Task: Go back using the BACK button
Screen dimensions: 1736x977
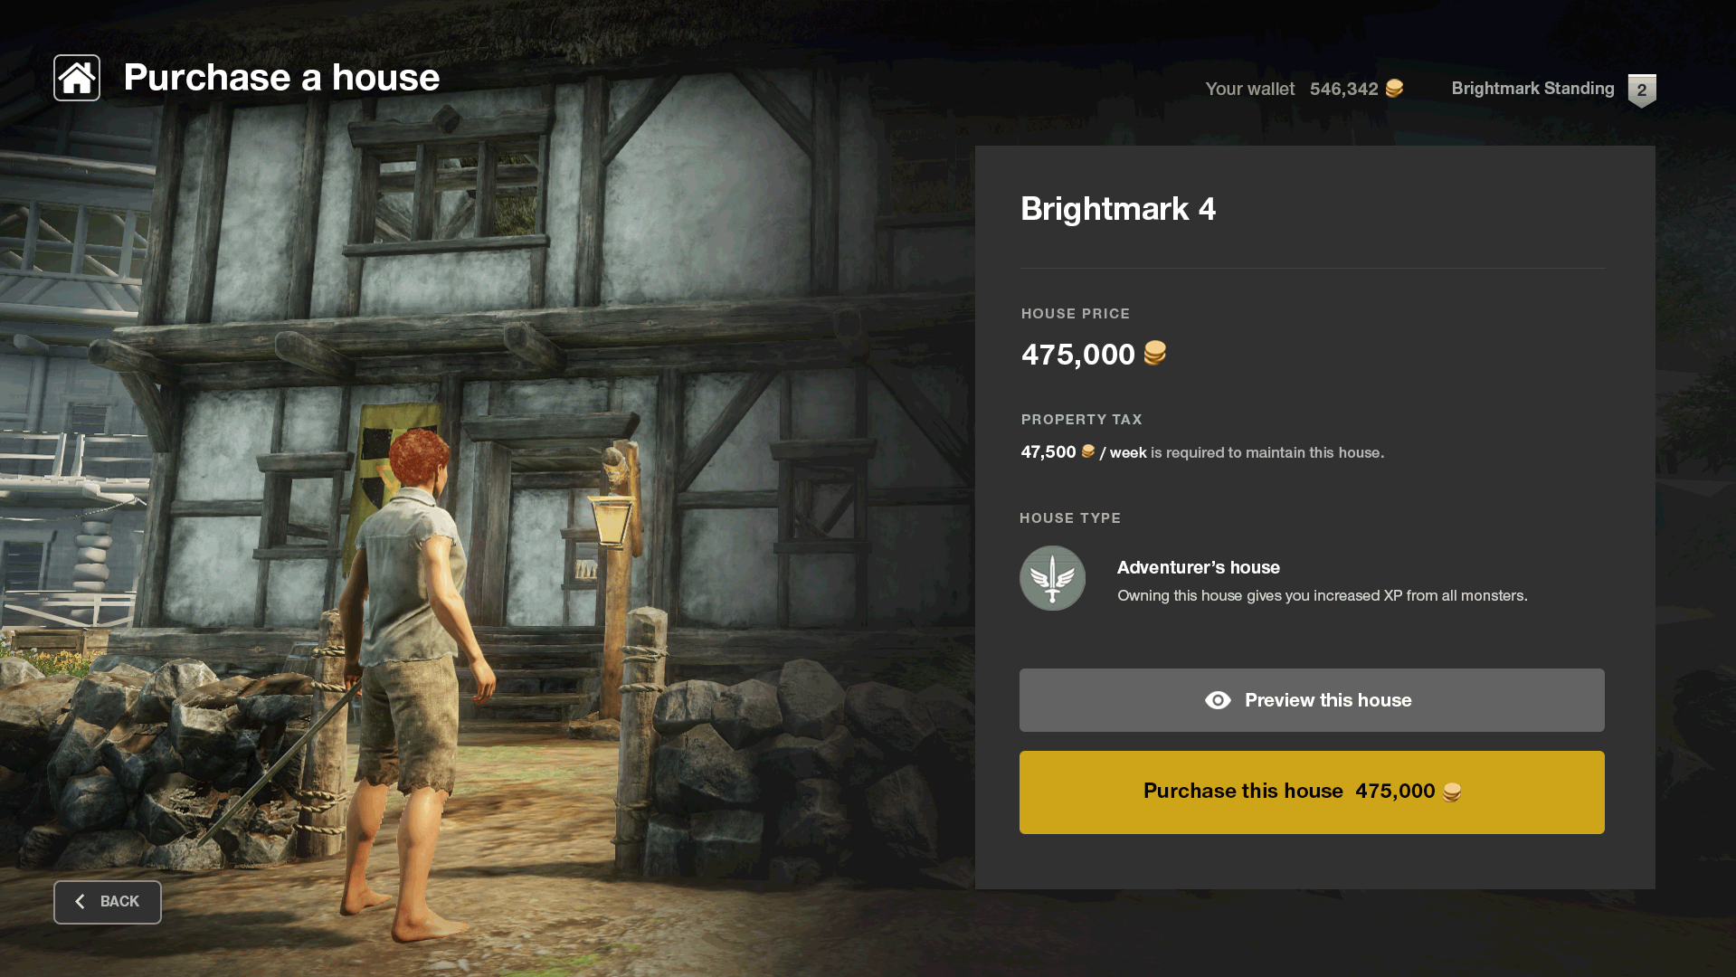Action: tap(108, 902)
